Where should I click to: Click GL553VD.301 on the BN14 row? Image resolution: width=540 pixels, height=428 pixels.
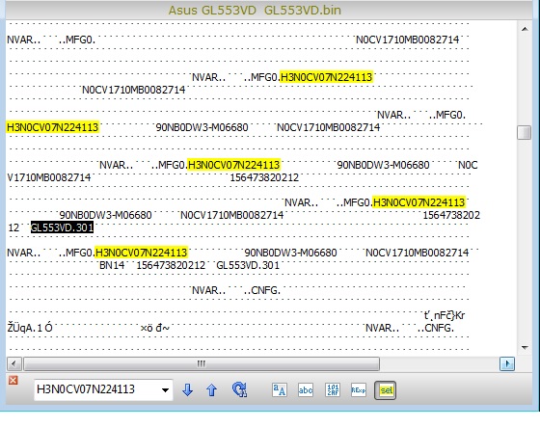tap(248, 265)
